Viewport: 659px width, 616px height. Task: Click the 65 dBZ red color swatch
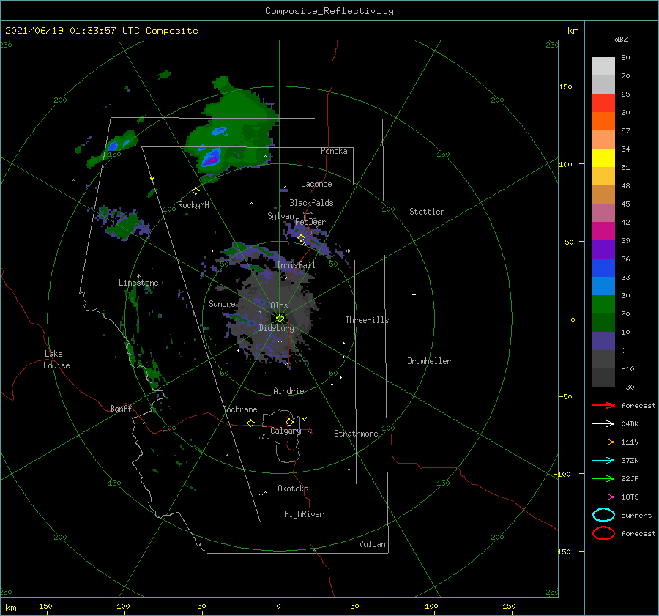point(603,103)
